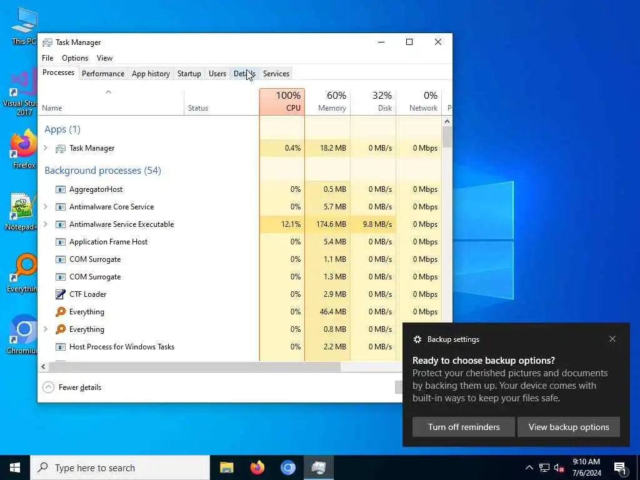Expand the second Everything process row
This screenshot has height=480, width=640.
point(46,329)
